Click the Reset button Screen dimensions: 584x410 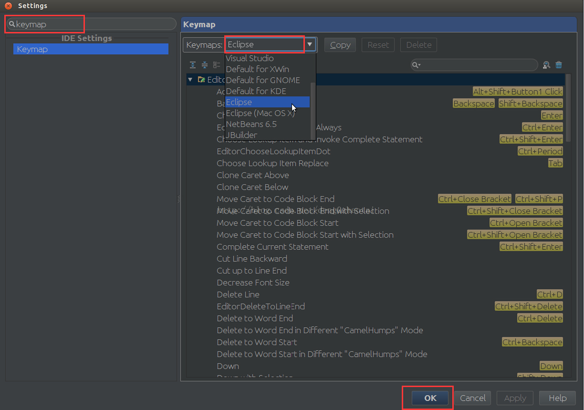[x=378, y=45]
